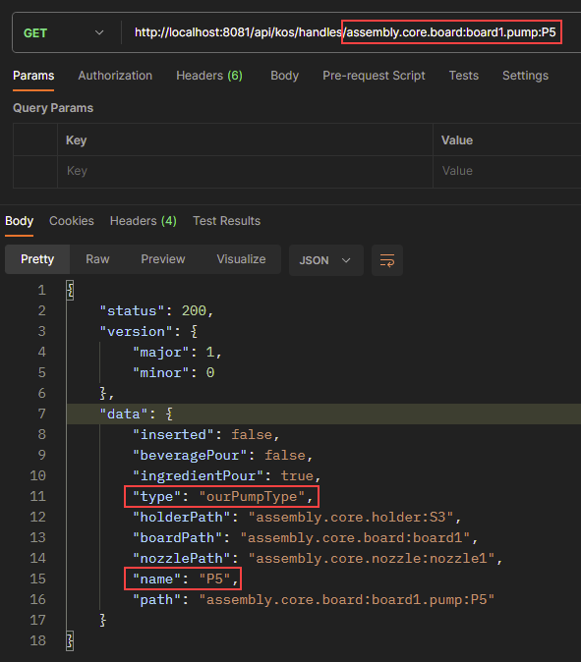Open the response Cookies tab
This screenshot has width=581, height=662.
click(x=72, y=221)
